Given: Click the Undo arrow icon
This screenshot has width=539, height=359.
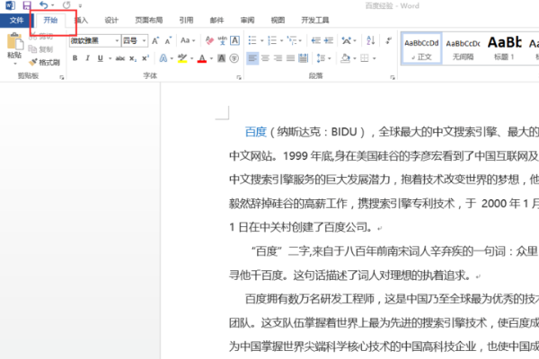Looking at the screenshot, I should (44, 5).
